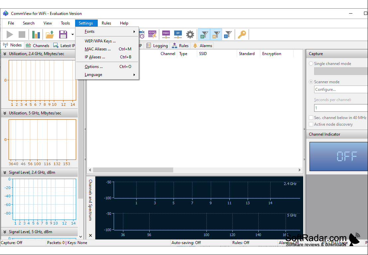368x255 pixels.
Task: Start capture with the play icon
Action: tap(10, 35)
